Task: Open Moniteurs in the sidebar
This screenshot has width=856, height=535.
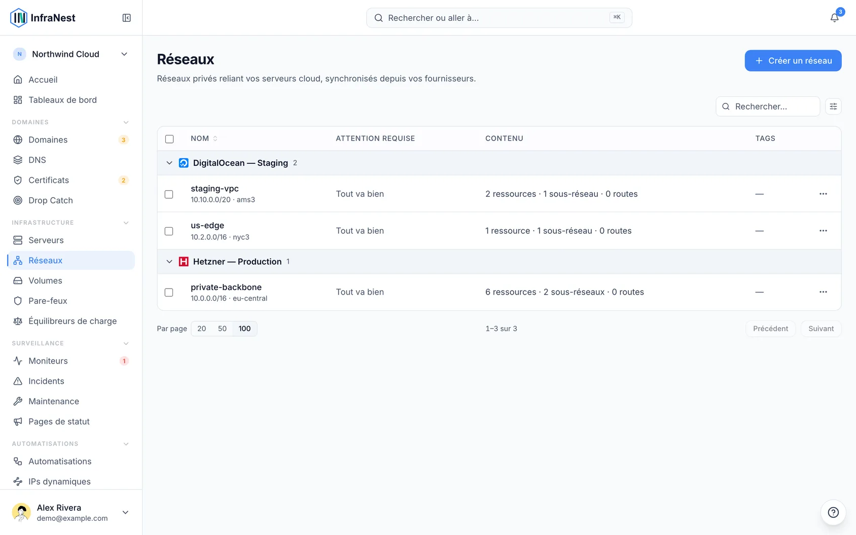Action: click(71, 361)
